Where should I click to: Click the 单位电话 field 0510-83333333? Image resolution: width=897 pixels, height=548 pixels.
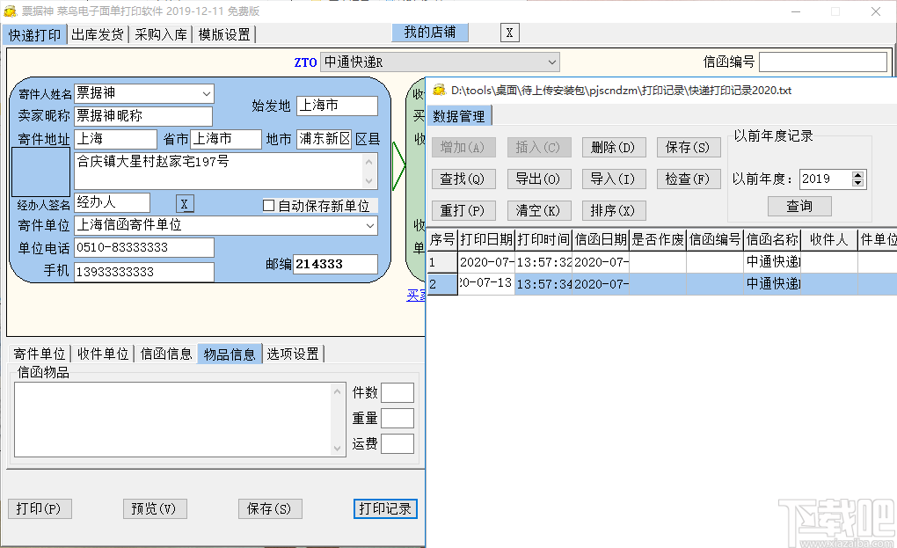[144, 248]
